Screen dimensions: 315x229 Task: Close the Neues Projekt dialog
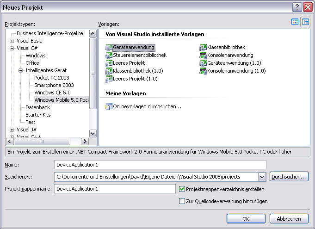click(x=308, y=7)
